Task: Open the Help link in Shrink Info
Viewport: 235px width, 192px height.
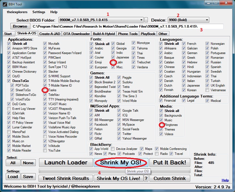Action: click(225, 180)
